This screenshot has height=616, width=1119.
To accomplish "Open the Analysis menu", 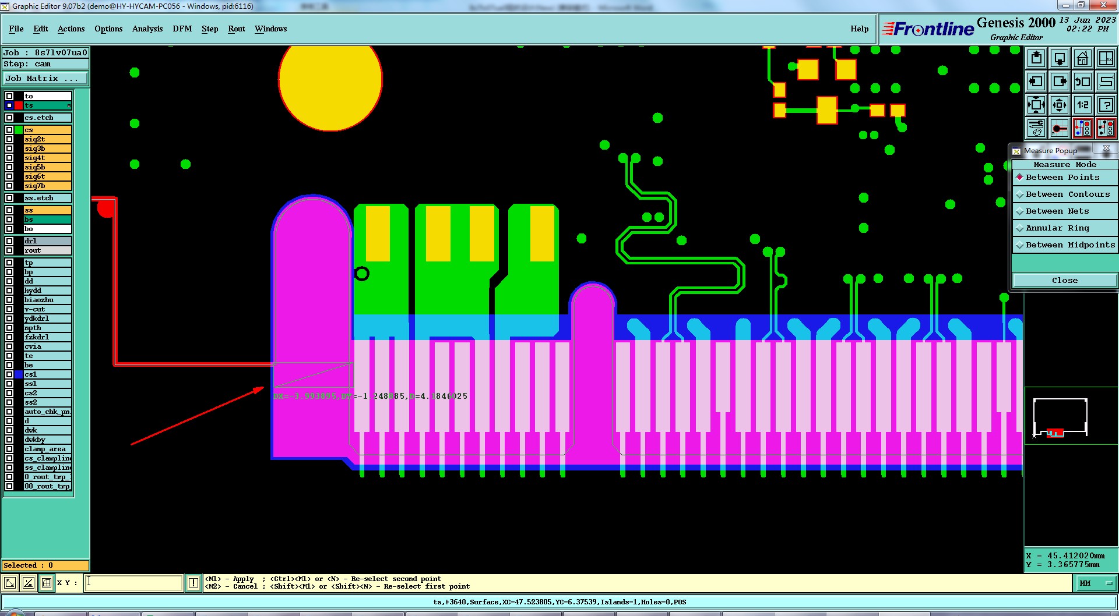I will click(x=147, y=29).
